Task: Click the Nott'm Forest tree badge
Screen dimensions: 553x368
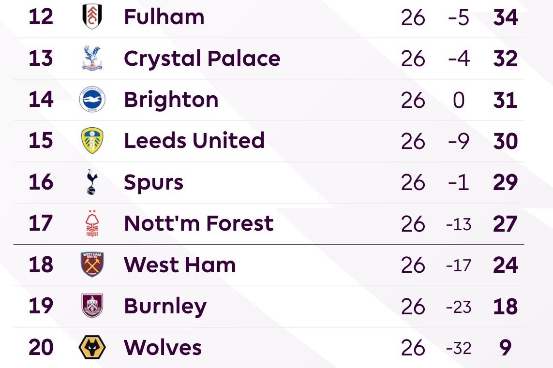Action: (92, 224)
